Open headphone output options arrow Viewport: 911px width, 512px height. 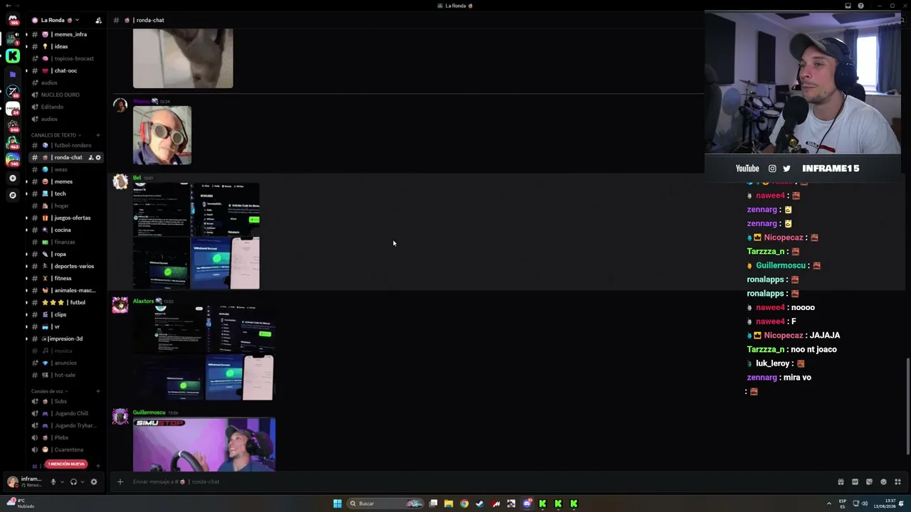[x=83, y=481]
